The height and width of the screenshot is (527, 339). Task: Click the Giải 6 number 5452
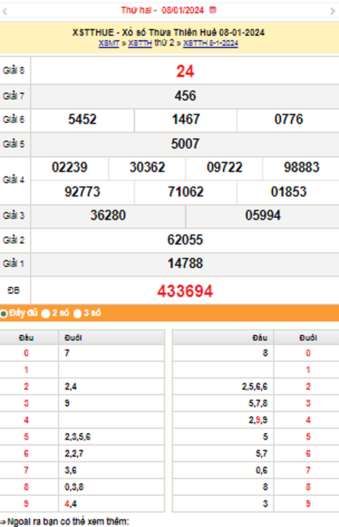(x=82, y=120)
